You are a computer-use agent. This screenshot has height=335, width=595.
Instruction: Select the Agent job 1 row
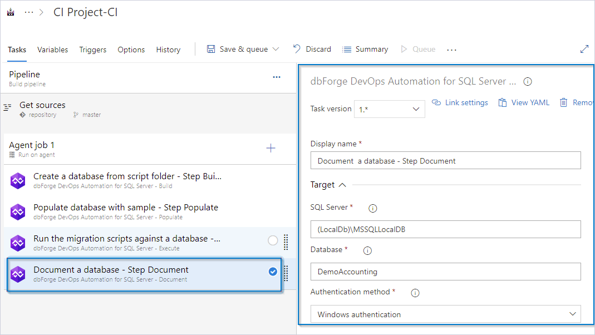click(x=150, y=149)
